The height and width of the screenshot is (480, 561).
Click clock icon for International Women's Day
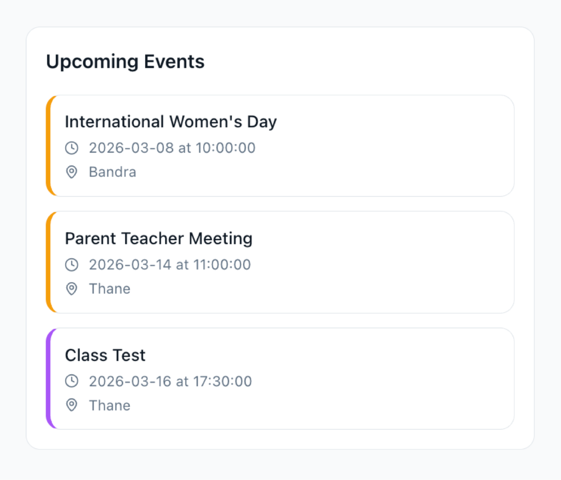(x=72, y=148)
